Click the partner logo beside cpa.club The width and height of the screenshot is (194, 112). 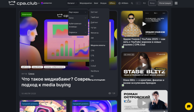click(46, 3)
